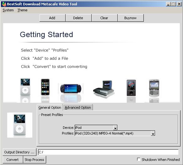Click the text 'Select "Device" "Profiles"'
183x165 pixels.
coord(45,50)
